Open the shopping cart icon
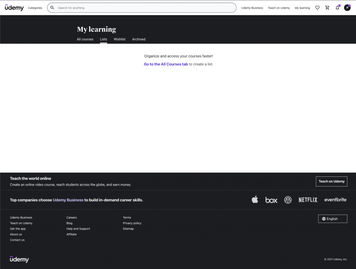Image resolution: width=356 pixels, height=269 pixels. click(327, 8)
